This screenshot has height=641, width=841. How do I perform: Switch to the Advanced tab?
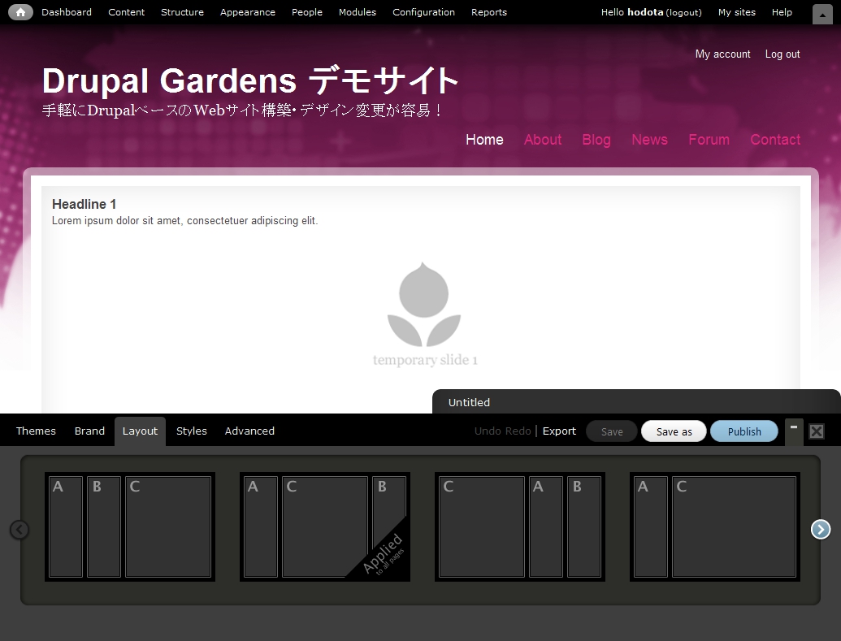click(x=249, y=431)
